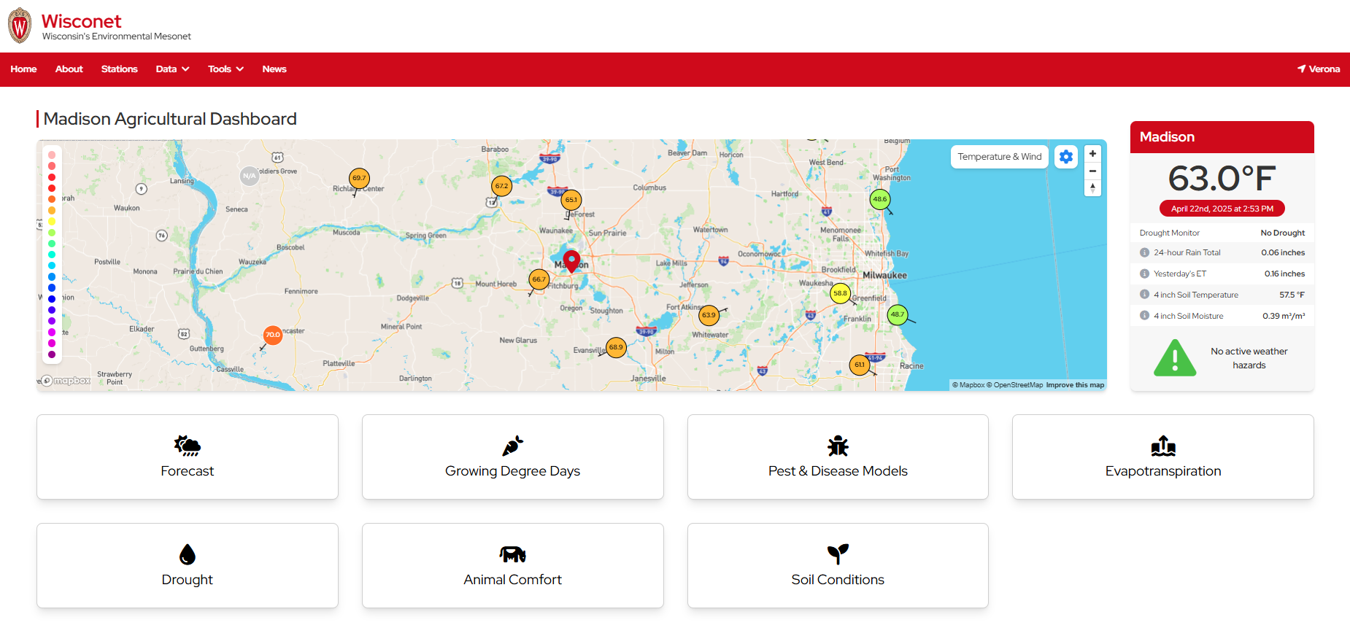
Task: Zoom out on the map
Action: (1092, 171)
